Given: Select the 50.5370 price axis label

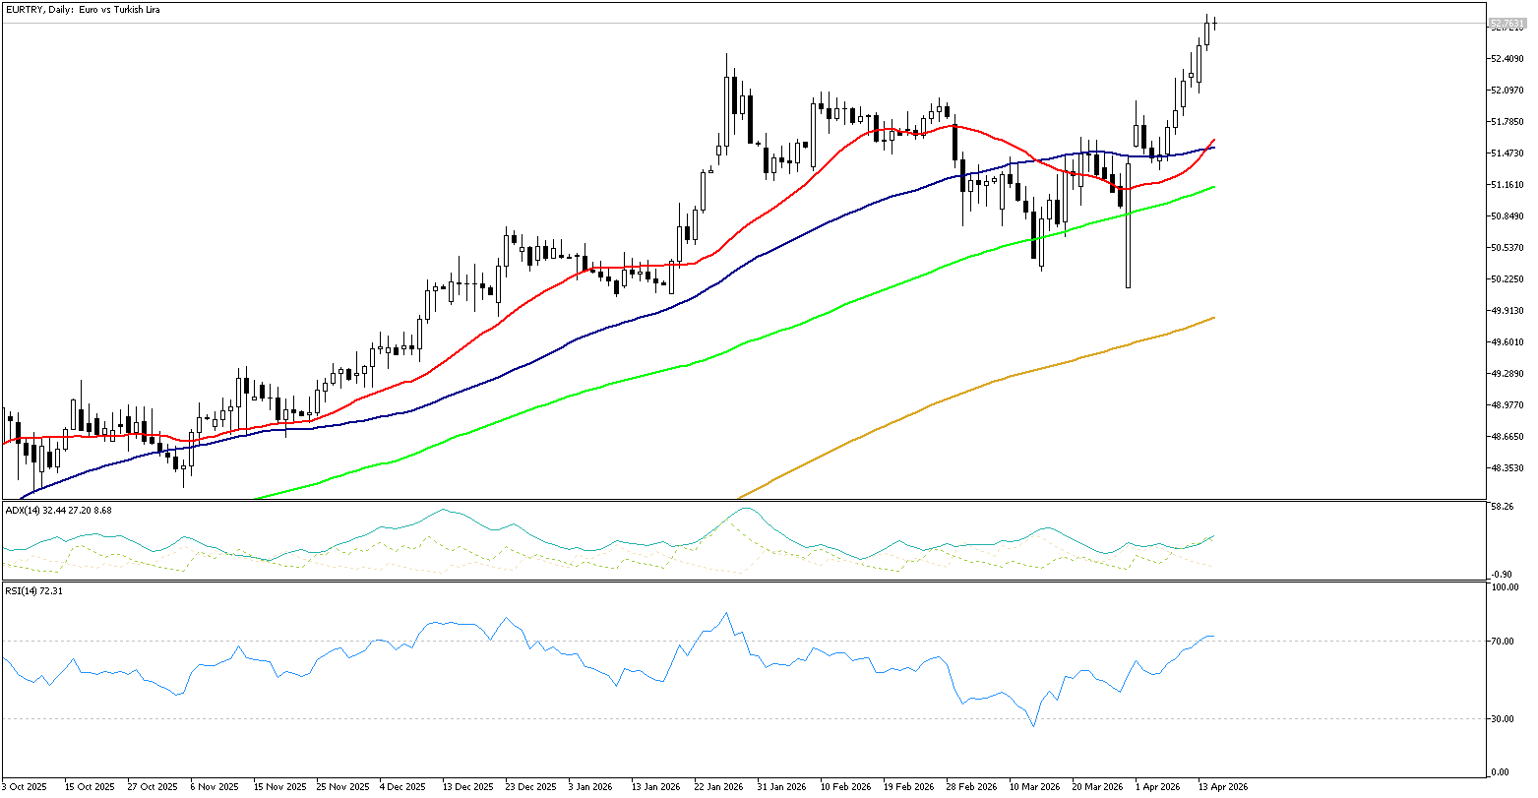Looking at the screenshot, I should tap(1507, 248).
